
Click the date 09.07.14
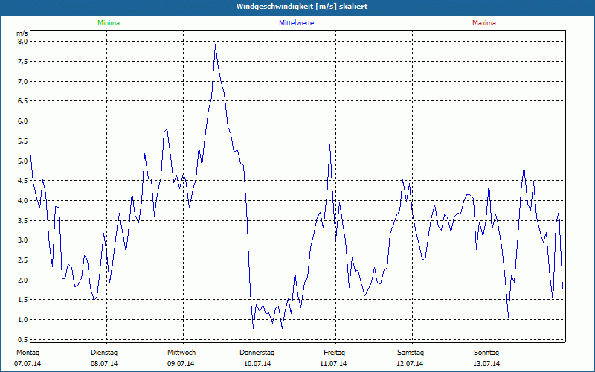pos(181,364)
